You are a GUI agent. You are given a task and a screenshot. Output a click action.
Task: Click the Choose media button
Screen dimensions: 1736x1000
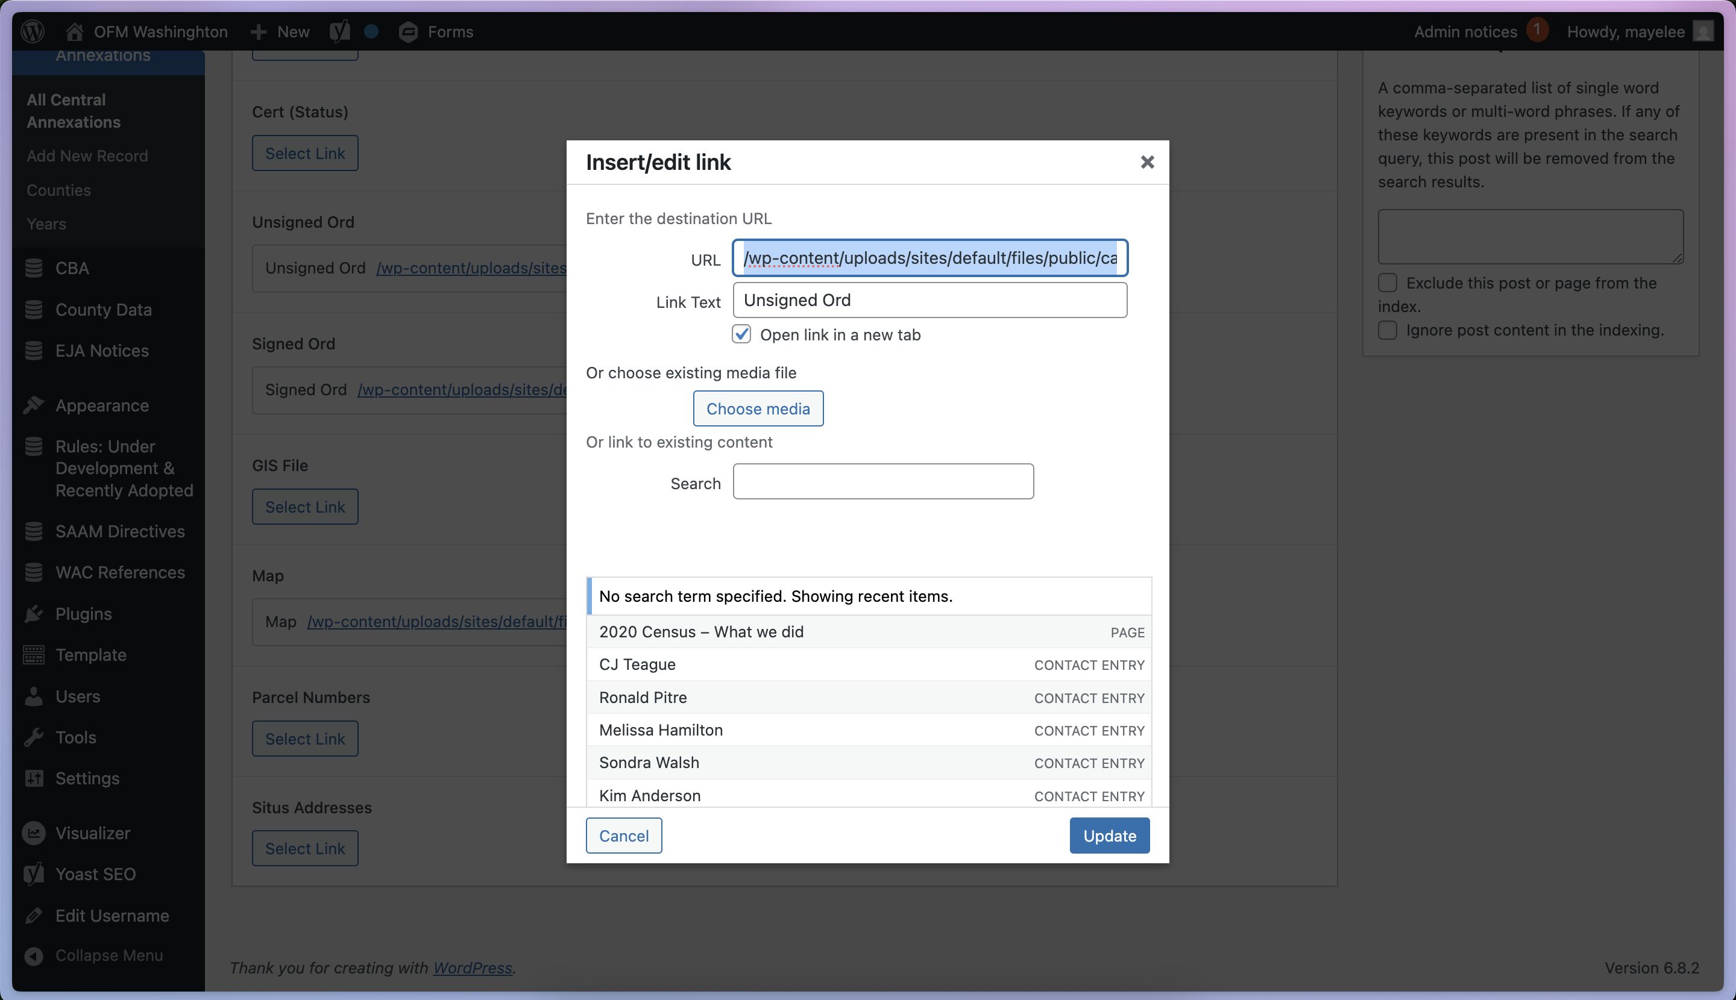point(758,408)
